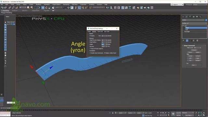Toggle the Display marker checkbox
Image resolution: width=208 pixels, height=117 pixels.
(90, 36)
